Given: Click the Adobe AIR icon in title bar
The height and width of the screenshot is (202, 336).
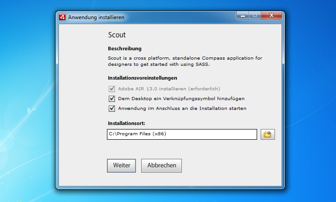Looking at the screenshot, I should click(62, 17).
